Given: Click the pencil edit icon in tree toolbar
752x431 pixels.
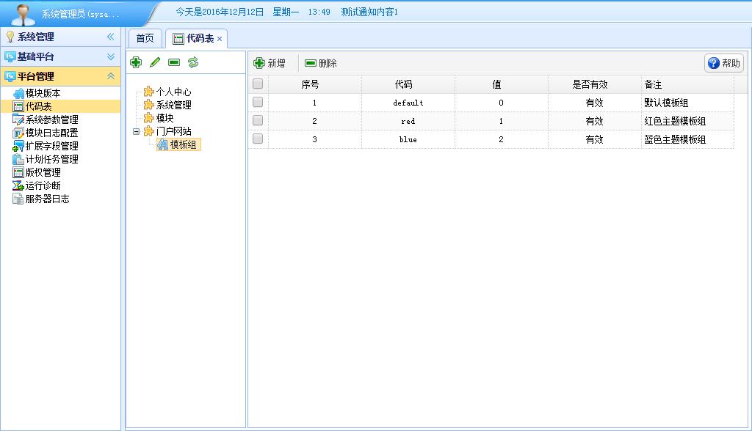Looking at the screenshot, I should (x=155, y=63).
